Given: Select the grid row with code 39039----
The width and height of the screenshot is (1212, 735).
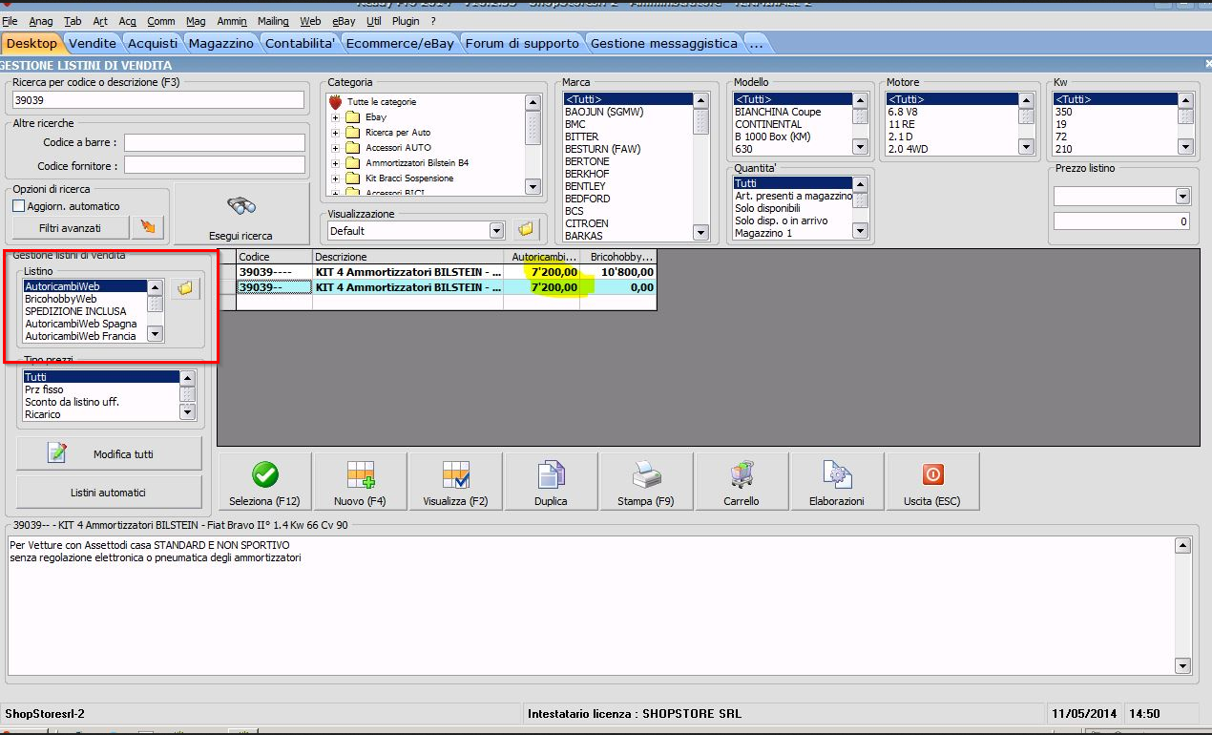Looking at the screenshot, I should tap(447, 272).
